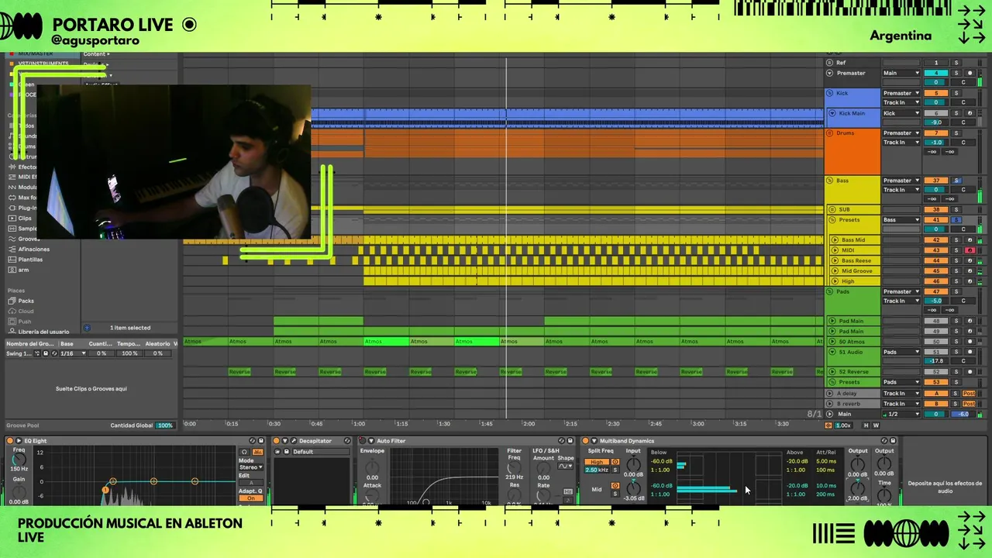The image size is (992, 558).
Task: Unfold the Bass Reese track
Action: point(835,260)
